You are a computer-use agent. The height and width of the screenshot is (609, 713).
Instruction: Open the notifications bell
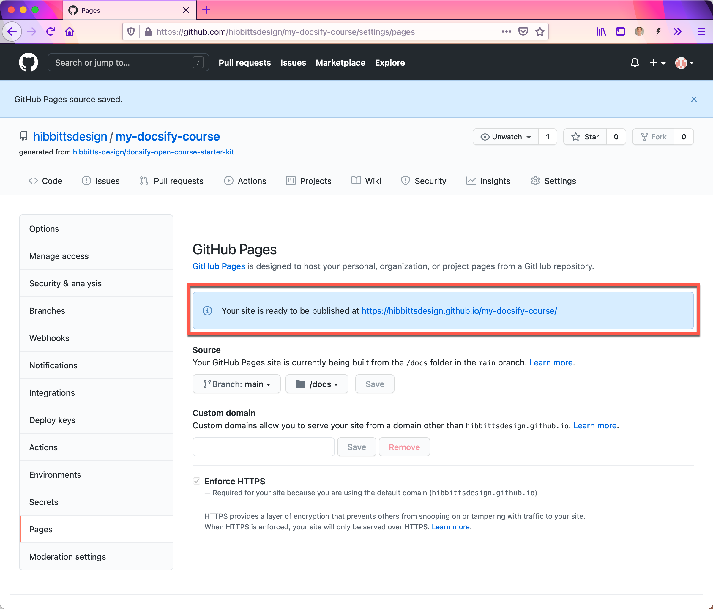point(635,62)
